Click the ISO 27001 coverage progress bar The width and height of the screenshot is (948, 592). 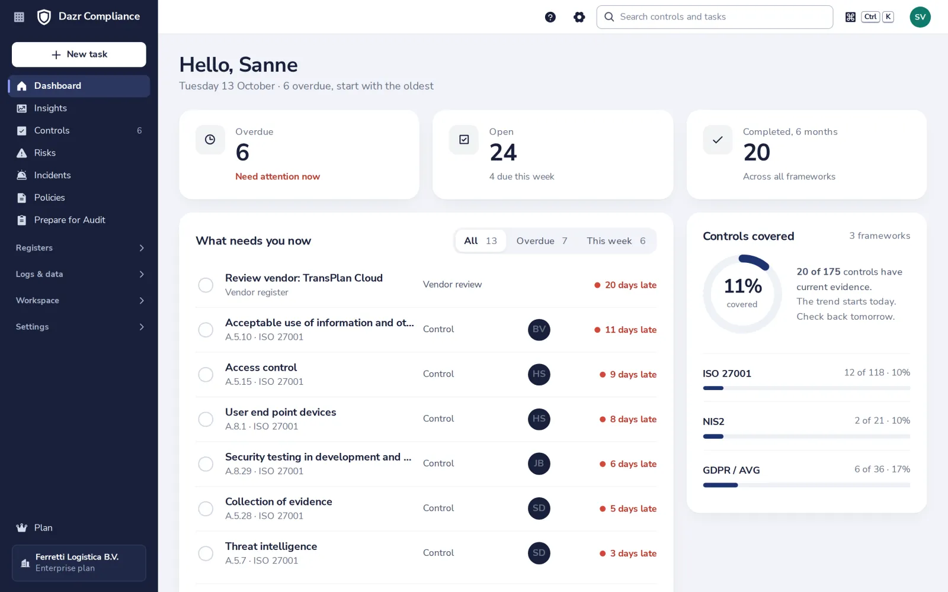coord(806,388)
